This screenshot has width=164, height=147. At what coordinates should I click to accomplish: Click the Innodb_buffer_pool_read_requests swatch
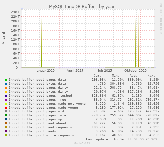point(6,127)
